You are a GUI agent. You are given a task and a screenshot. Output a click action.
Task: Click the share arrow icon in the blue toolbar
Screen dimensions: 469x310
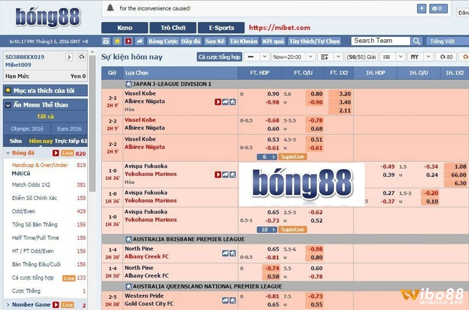coord(140,41)
